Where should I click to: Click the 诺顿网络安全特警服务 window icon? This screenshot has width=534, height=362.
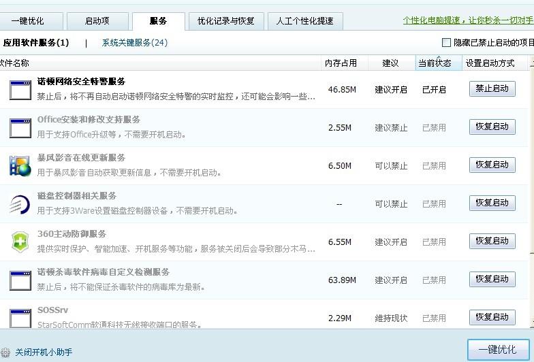pyautogui.click(x=20, y=90)
